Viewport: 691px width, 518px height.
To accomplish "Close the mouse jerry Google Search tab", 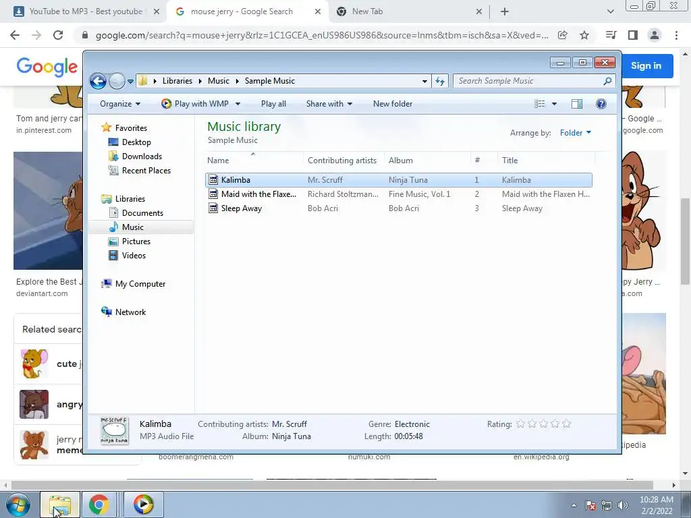I will point(318,12).
